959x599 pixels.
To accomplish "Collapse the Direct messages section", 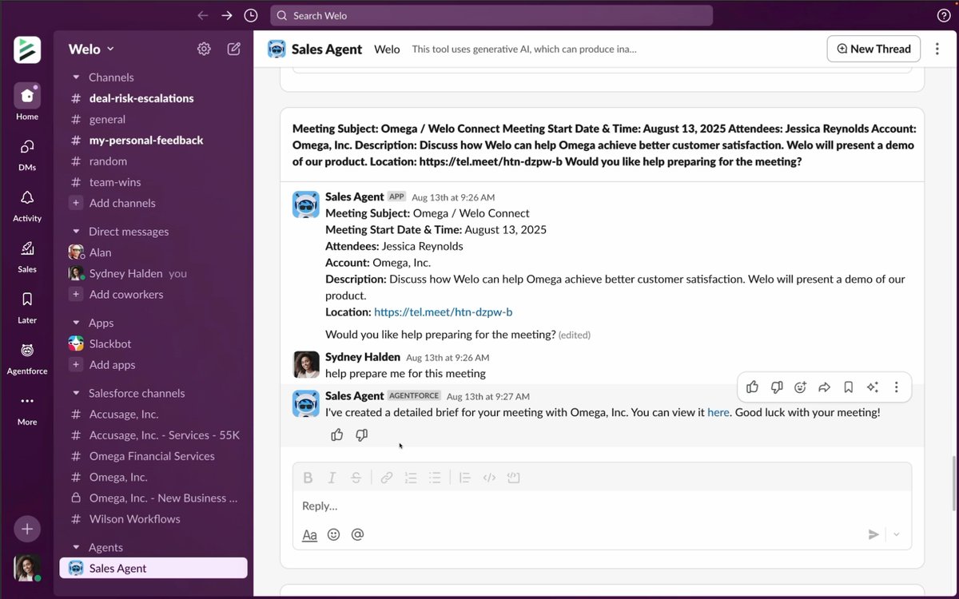I will 77,232.
